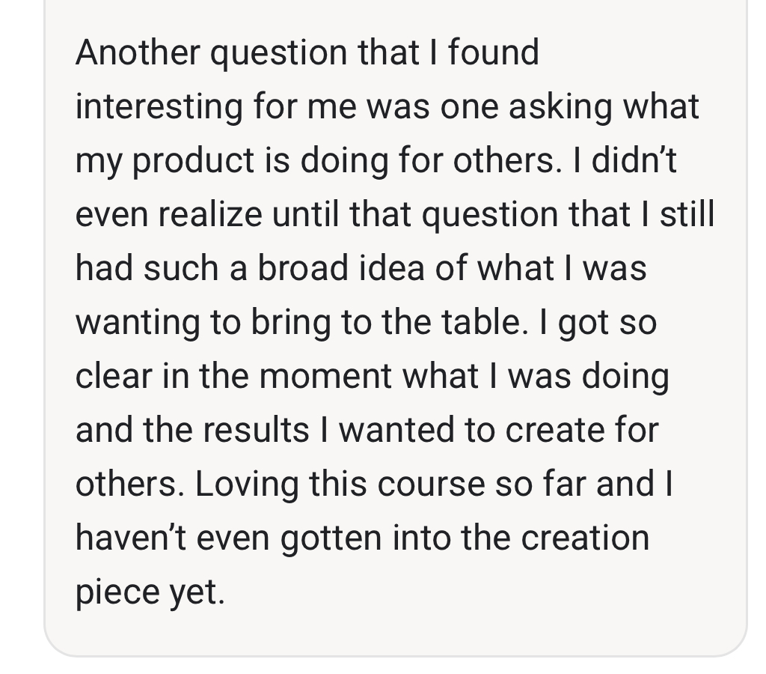This screenshot has width=766, height=674.
Task: Click the word "course" in the paragraph
Action: pyautogui.click(x=431, y=484)
